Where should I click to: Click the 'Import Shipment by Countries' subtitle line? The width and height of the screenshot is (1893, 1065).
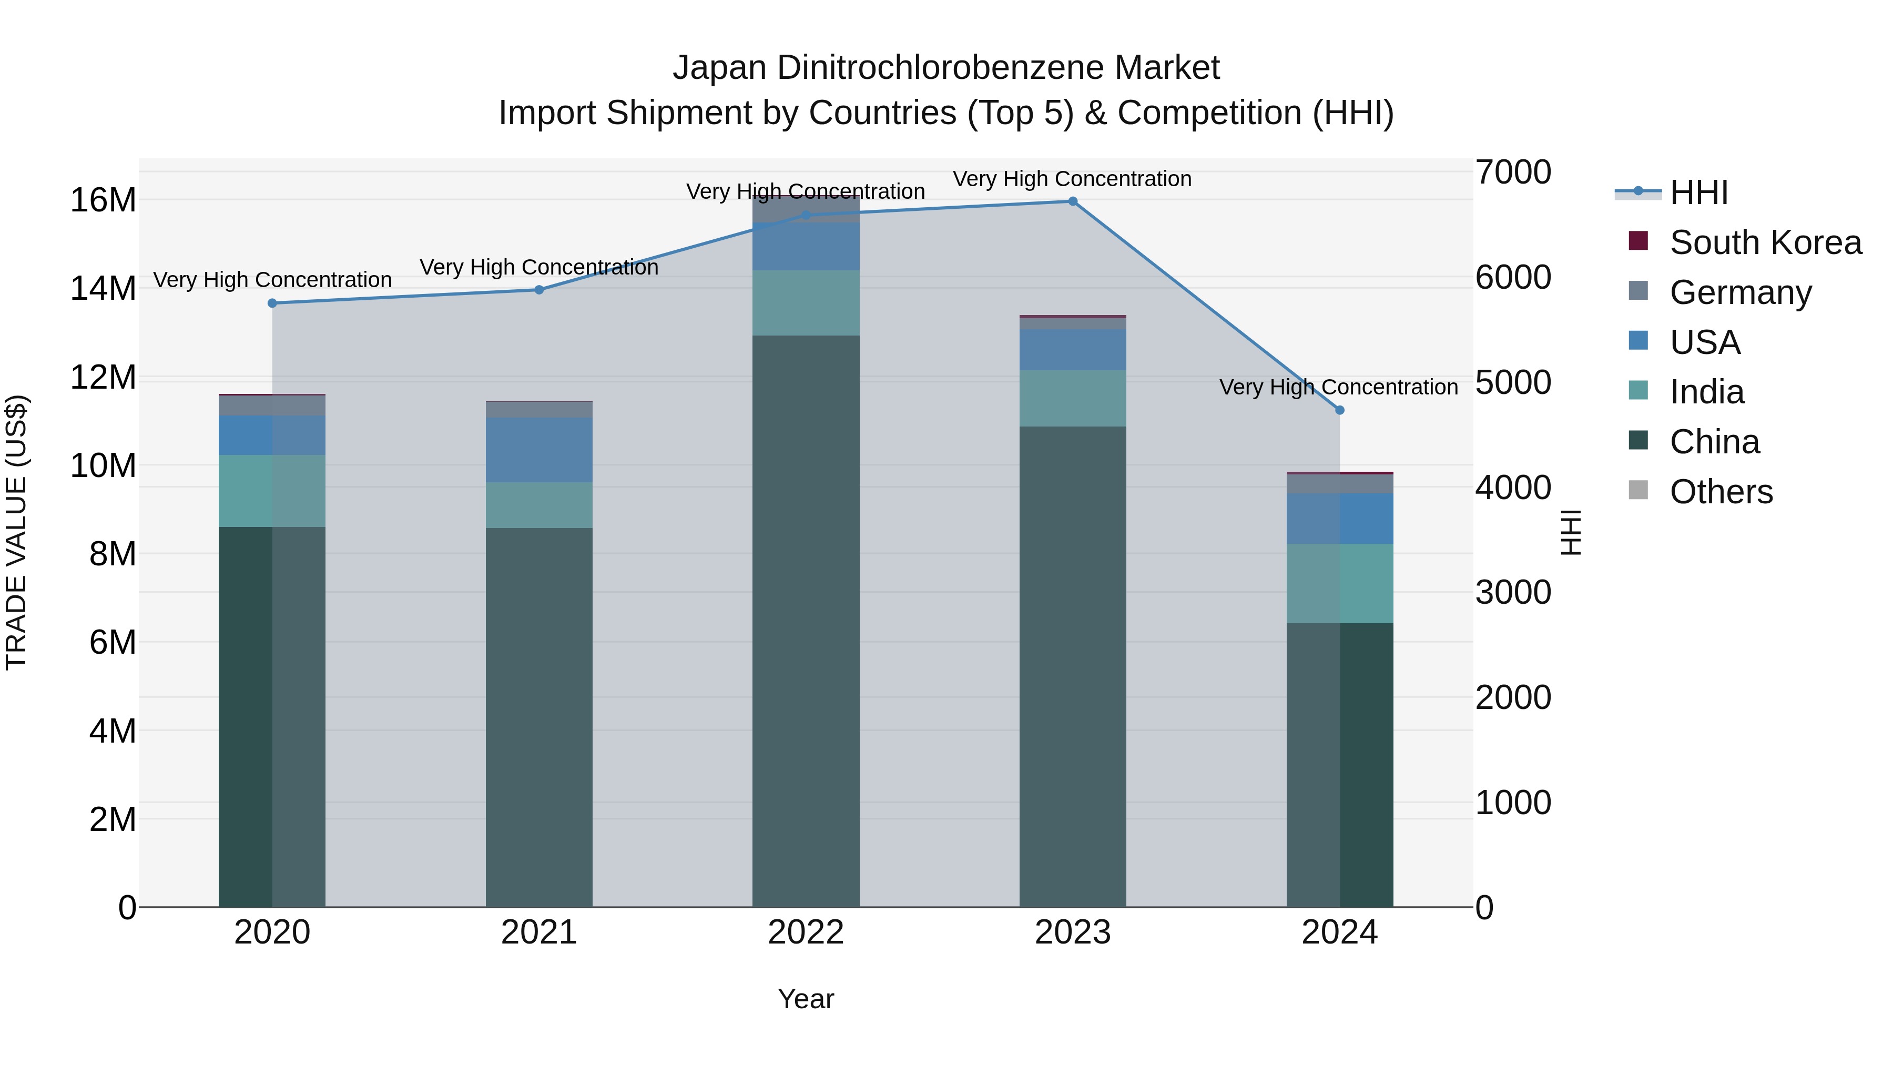pos(947,113)
